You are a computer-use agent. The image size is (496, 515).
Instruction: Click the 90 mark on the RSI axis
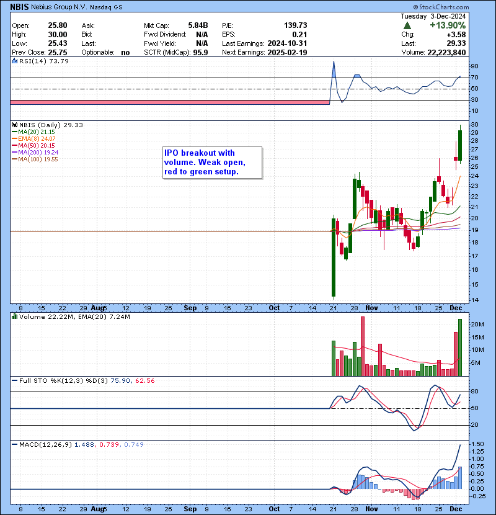pyautogui.click(x=475, y=66)
